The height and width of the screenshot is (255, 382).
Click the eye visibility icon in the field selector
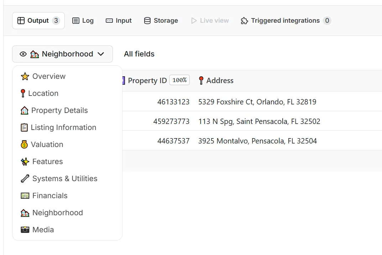pos(23,54)
